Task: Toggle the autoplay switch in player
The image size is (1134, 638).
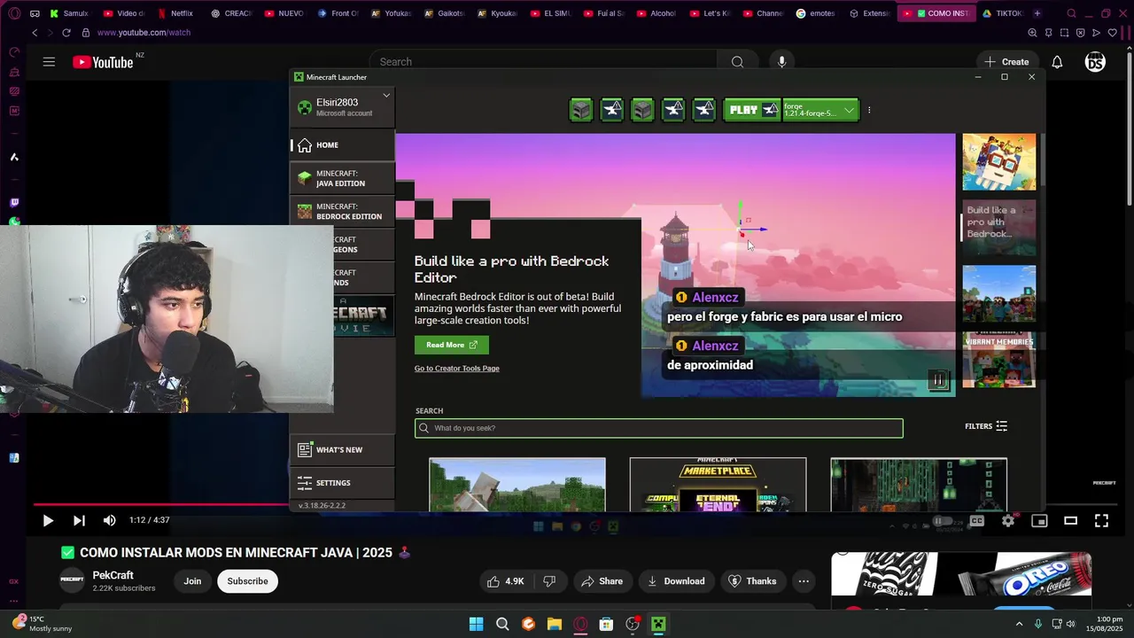Action: tap(943, 521)
